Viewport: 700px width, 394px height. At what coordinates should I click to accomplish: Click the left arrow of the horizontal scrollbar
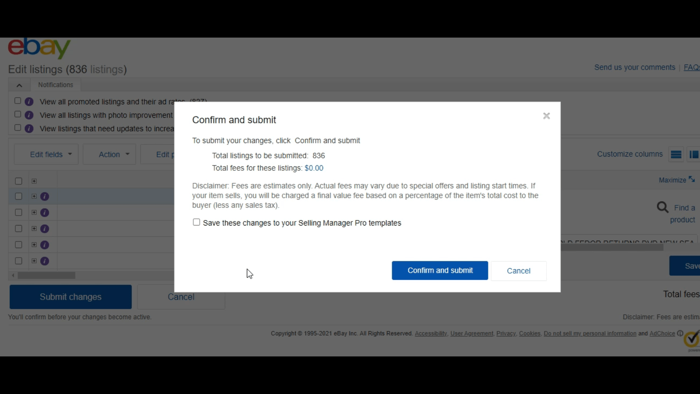coord(12,275)
